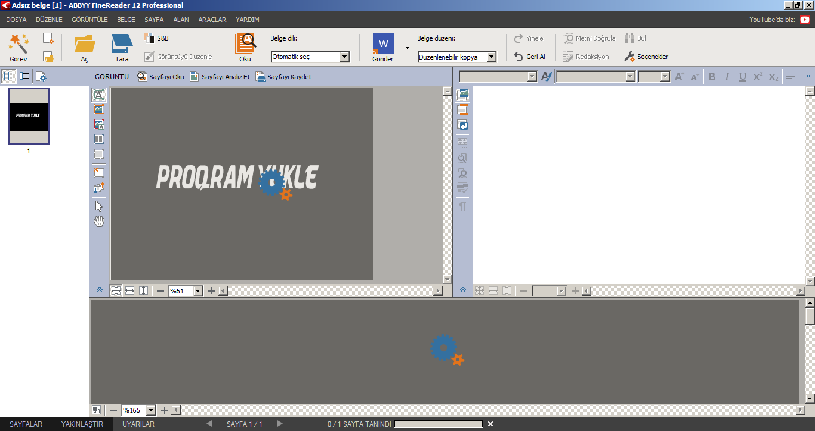Switch pages pane to thumbnail view
Screen dimensions: 815x431
pyautogui.click(x=8, y=76)
